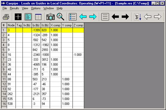The height and width of the screenshot is (110, 166).
Task: Open the table-columns window icon
Action: pos(38,17)
